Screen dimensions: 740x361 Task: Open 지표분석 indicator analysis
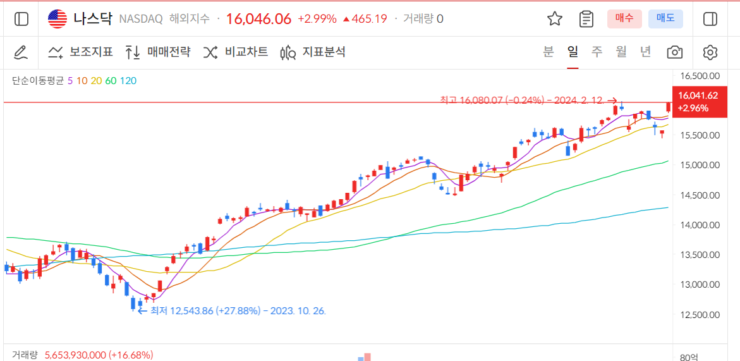point(312,52)
